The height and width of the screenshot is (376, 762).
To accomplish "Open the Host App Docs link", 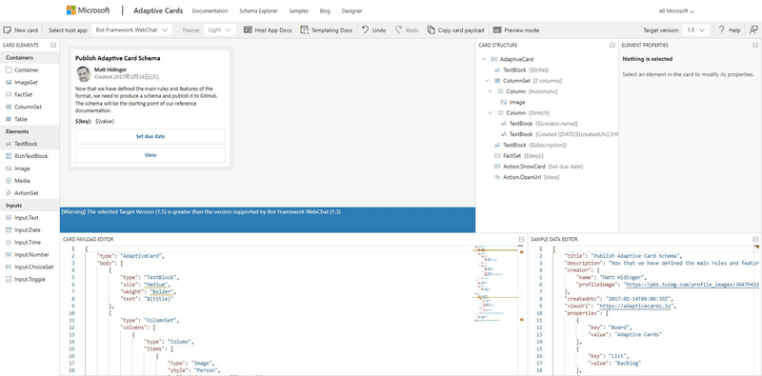I will [x=268, y=30].
